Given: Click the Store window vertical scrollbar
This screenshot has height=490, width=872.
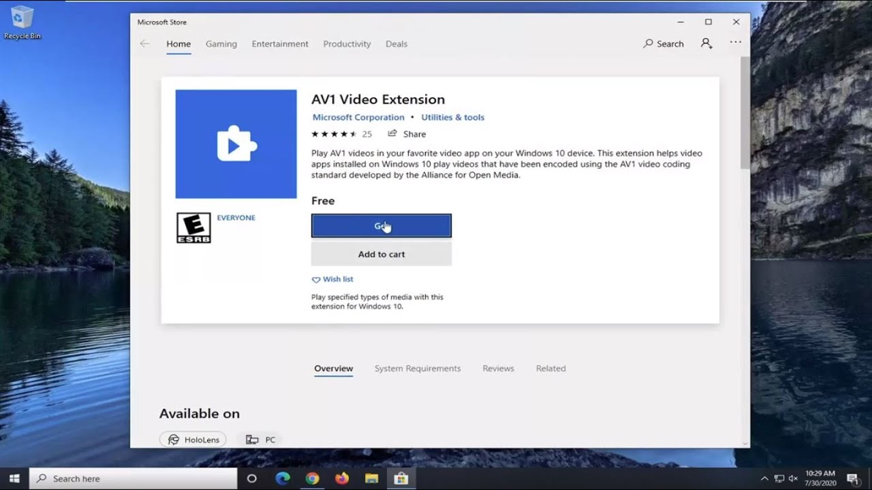Looking at the screenshot, I should click(745, 113).
